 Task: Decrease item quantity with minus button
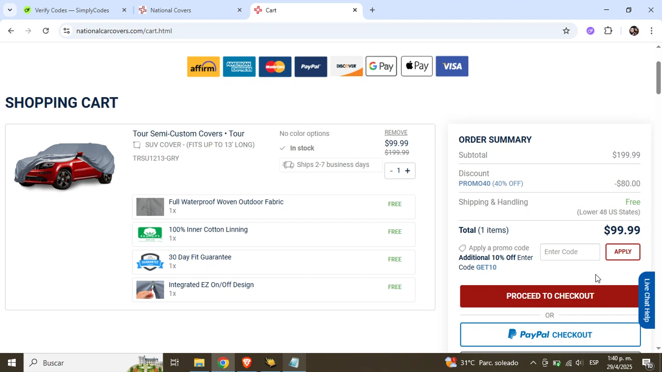pyautogui.click(x=391, y=171)
